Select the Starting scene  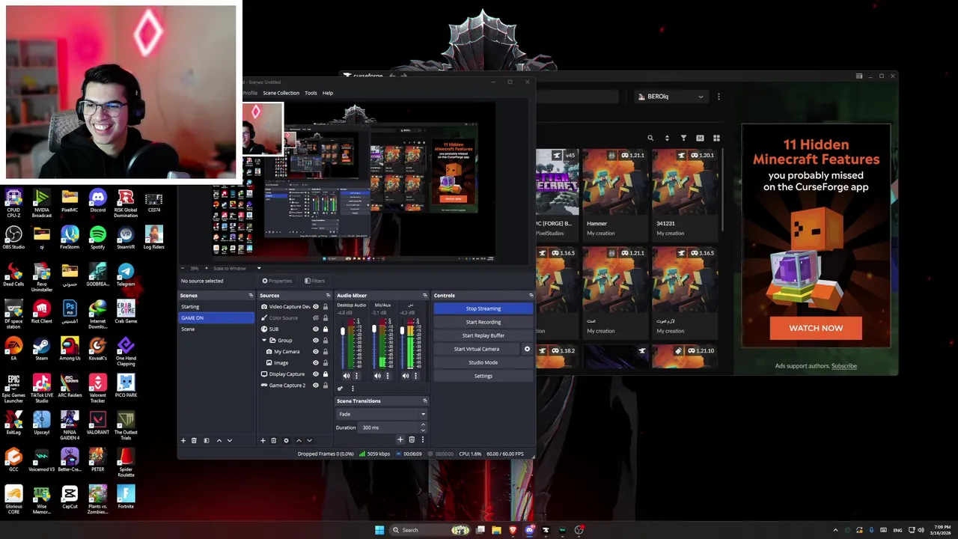click(x=216, y=307)
